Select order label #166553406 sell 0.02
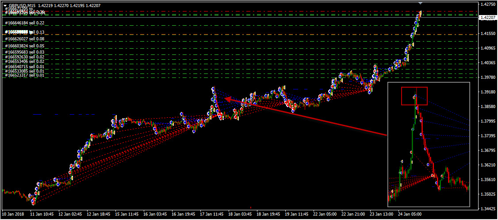 pos(25,62)
